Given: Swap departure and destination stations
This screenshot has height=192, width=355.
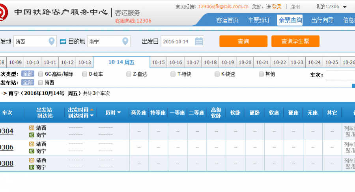Looking at the screenshot, I should click(63, 41).
